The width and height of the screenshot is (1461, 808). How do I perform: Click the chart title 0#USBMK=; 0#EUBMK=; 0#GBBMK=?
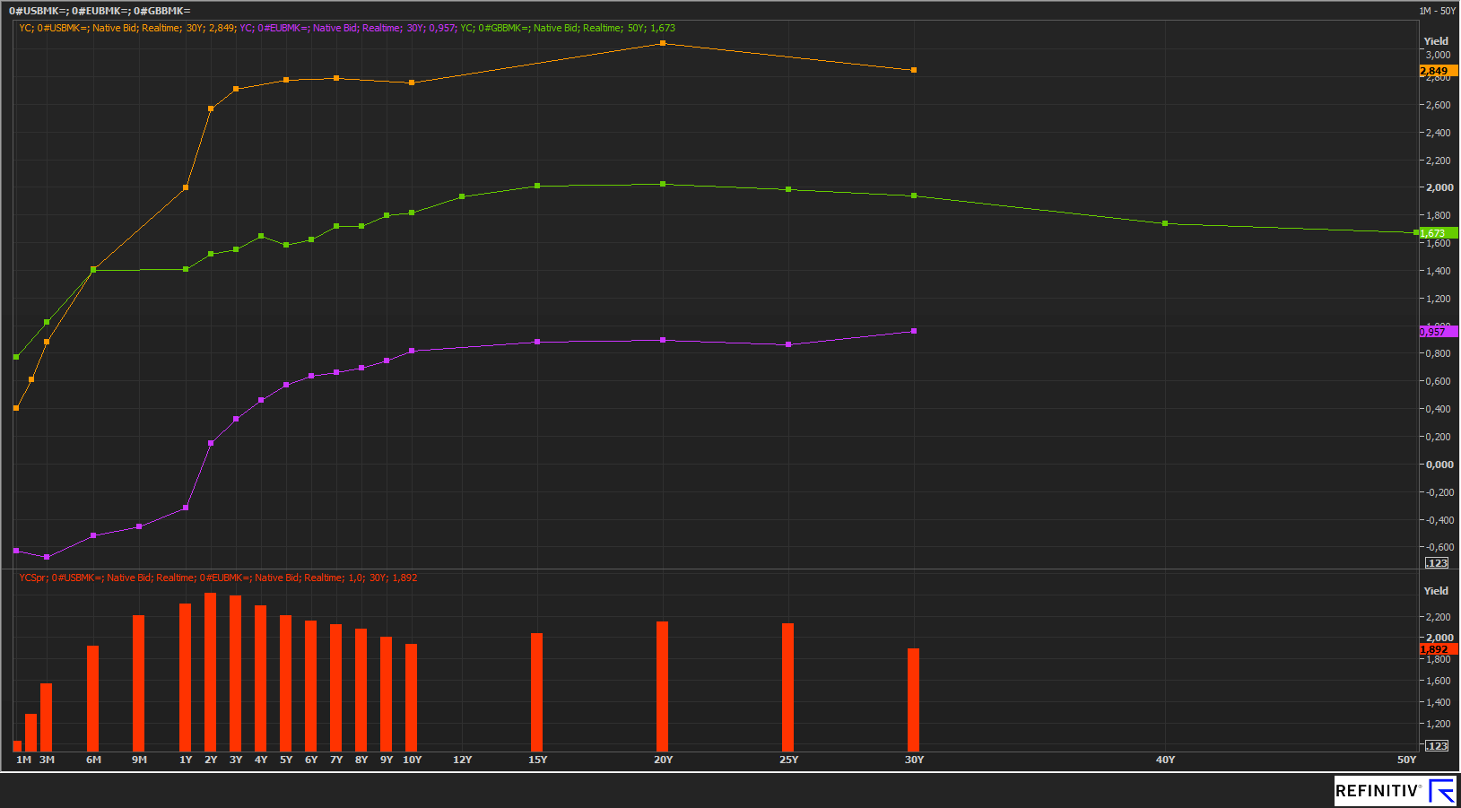(x=100, y=11)
